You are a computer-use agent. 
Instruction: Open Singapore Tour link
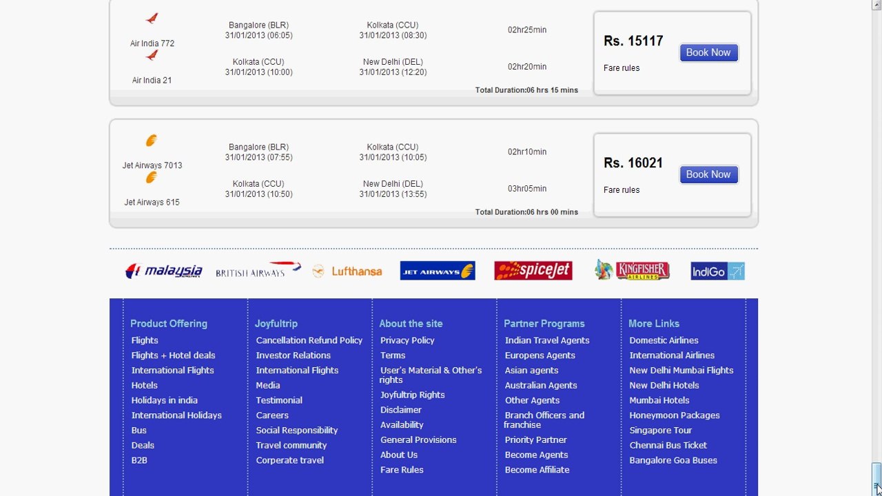[x=660, y=431]
